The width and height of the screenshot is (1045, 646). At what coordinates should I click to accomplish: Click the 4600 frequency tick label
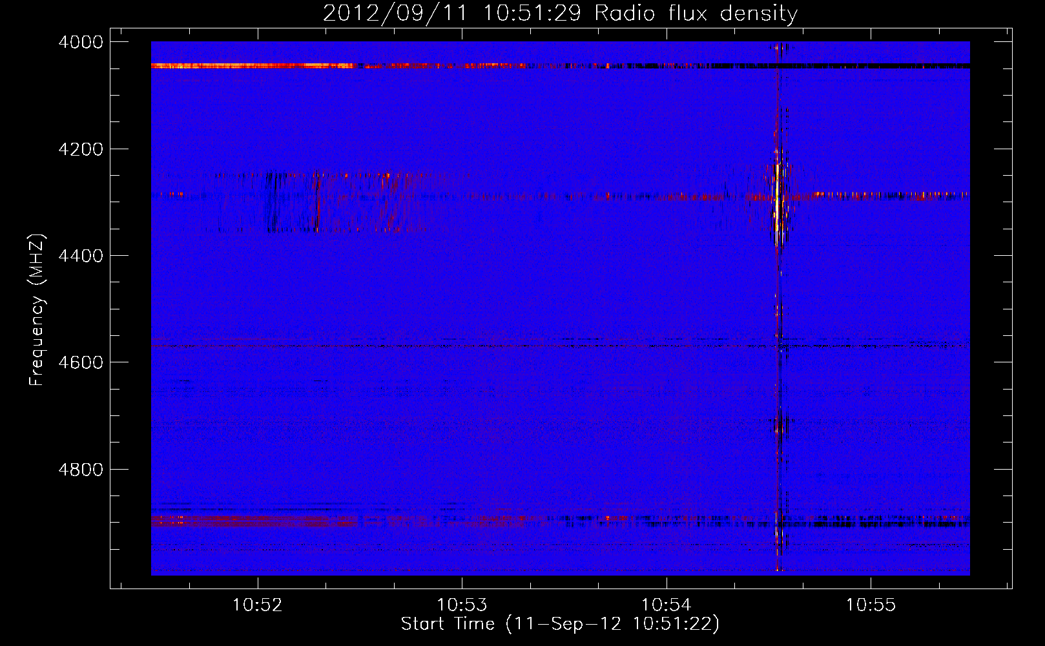click(81, 362)
